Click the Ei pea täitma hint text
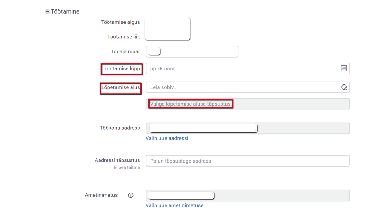Screen dimensions: 368x219 click(127, 168)
